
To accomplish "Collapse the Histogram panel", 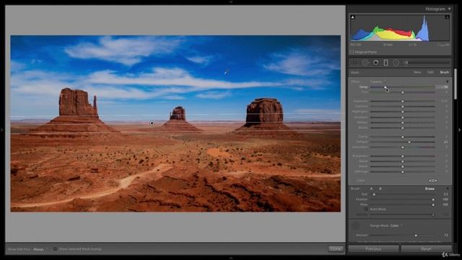I will point(449,9).
